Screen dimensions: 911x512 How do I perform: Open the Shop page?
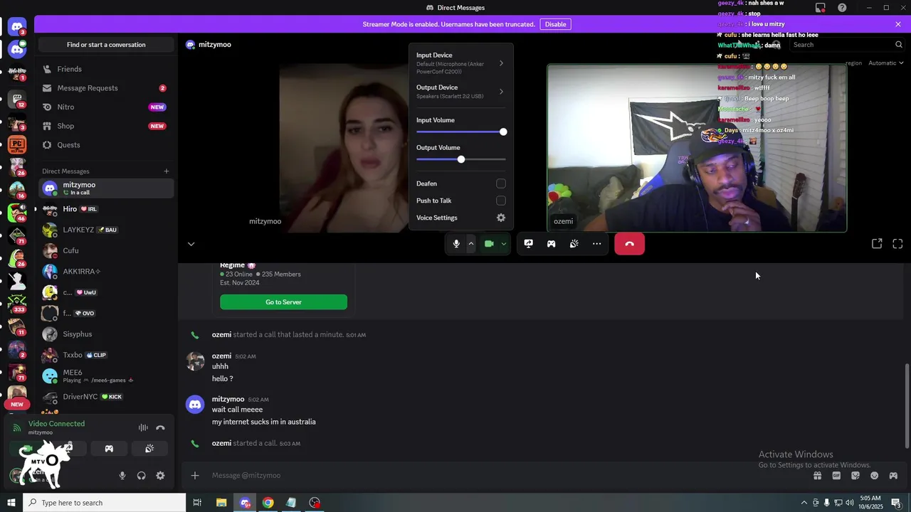[106, 126]
